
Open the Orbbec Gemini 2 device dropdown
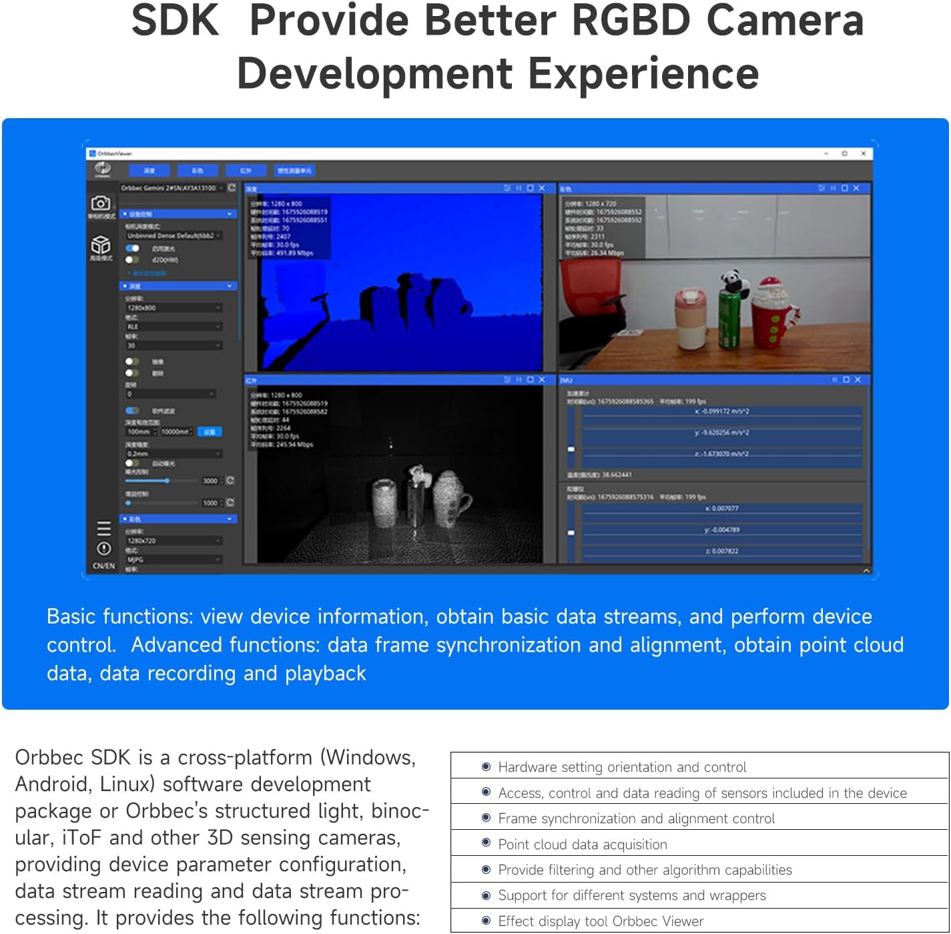pyautogui.click(x=172, y=188)
